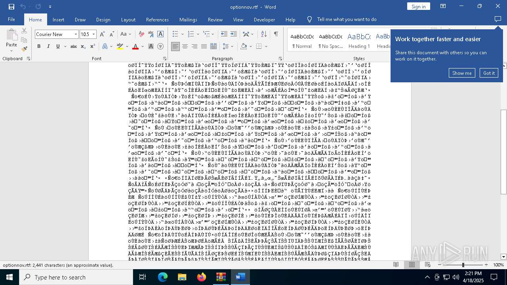Image resolution: width=507 pixels, height=285 pixels.
Task: Switch to Web Layout view
Action: click(x=428, y=265)
